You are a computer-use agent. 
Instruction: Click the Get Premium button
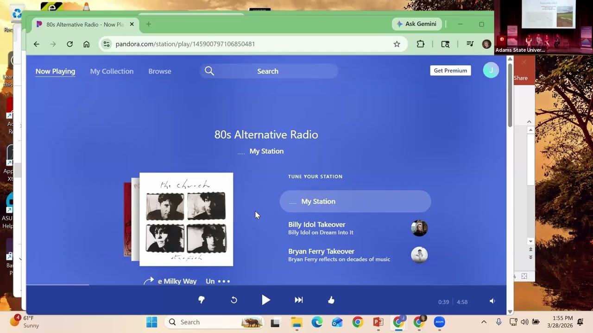tap(450, 70)
